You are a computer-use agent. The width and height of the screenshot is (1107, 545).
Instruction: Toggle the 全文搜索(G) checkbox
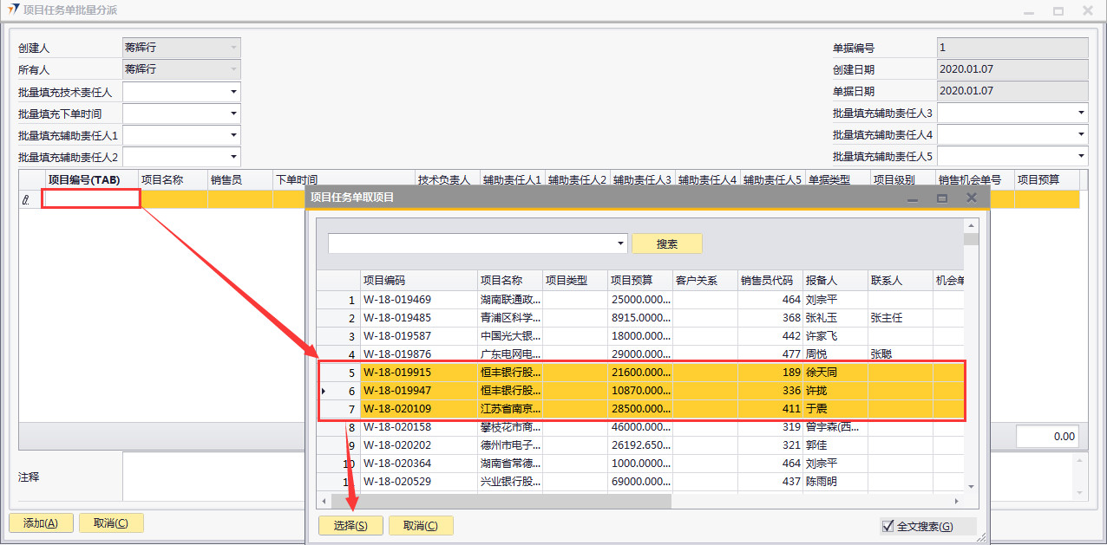888,526
